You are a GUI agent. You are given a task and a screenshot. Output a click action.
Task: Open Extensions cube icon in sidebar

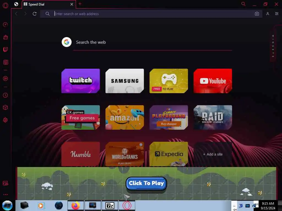point(6,107)
